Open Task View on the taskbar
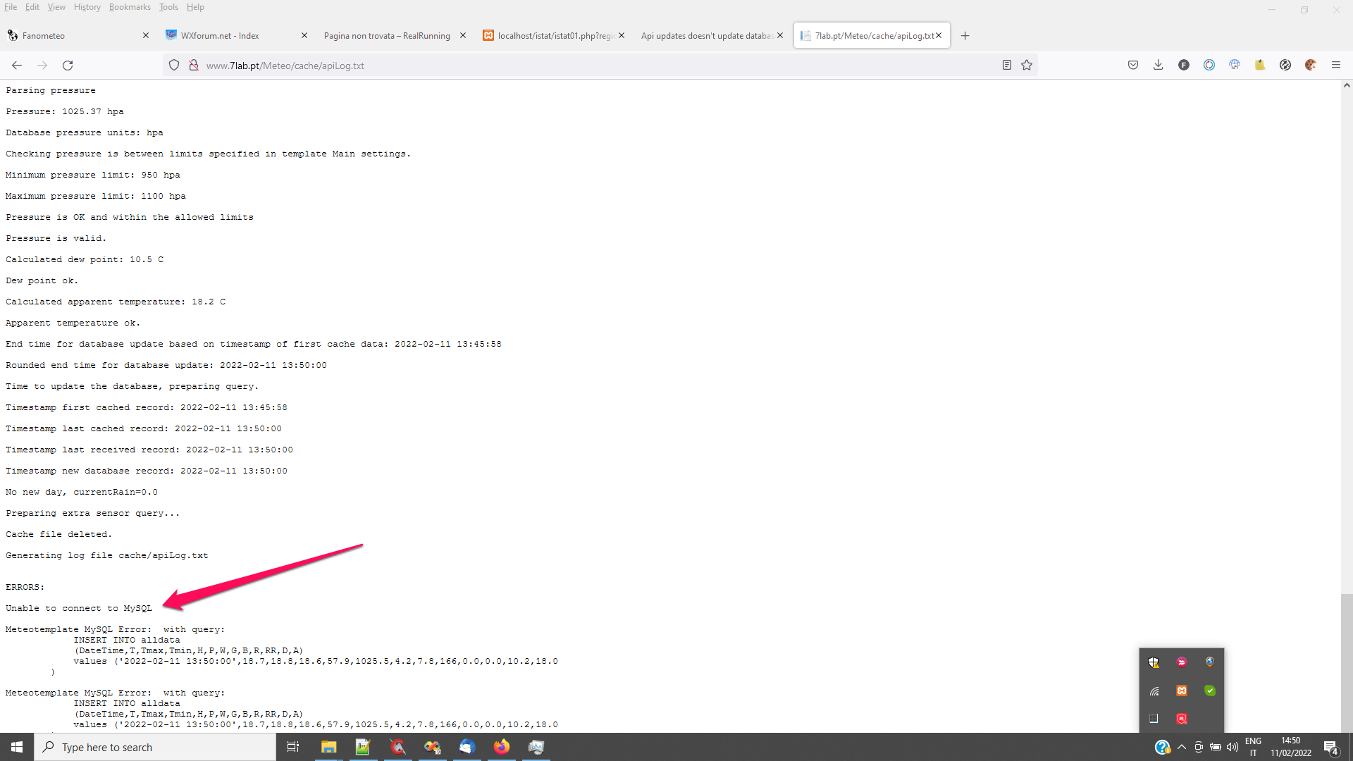 293,747
